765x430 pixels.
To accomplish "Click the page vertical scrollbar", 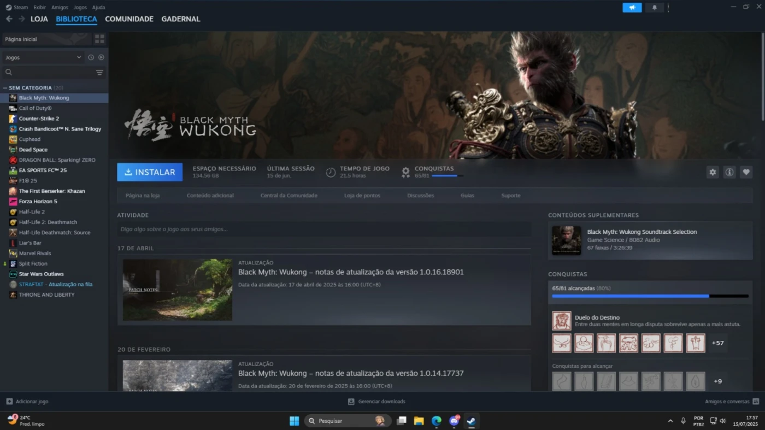I will [x=762, y=76].
